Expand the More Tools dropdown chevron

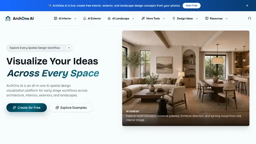click(x=164, y=19)
